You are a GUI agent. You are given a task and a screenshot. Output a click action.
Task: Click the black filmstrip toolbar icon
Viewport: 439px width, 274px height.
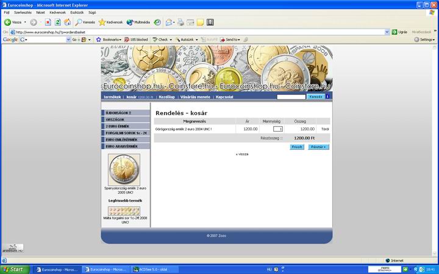tap(210, 22)
